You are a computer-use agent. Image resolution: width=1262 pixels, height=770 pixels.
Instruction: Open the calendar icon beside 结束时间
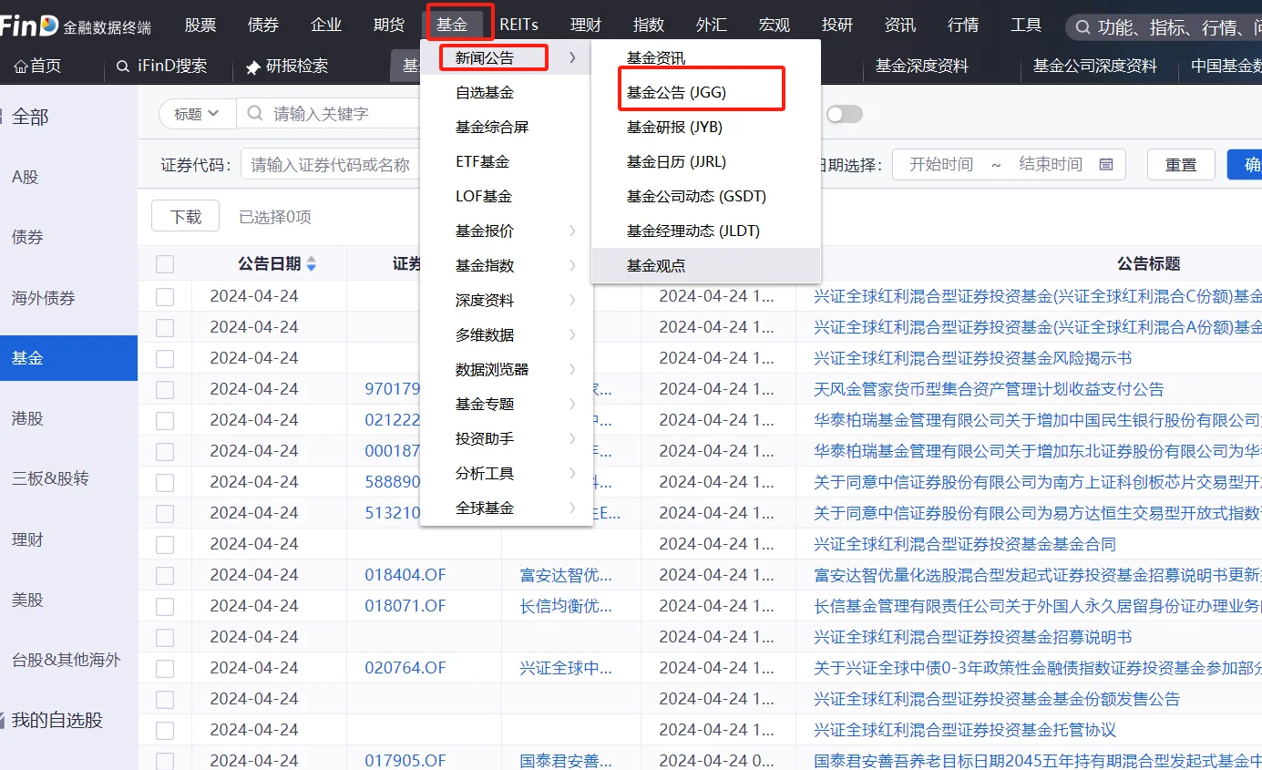click(x=1106, y=164)
